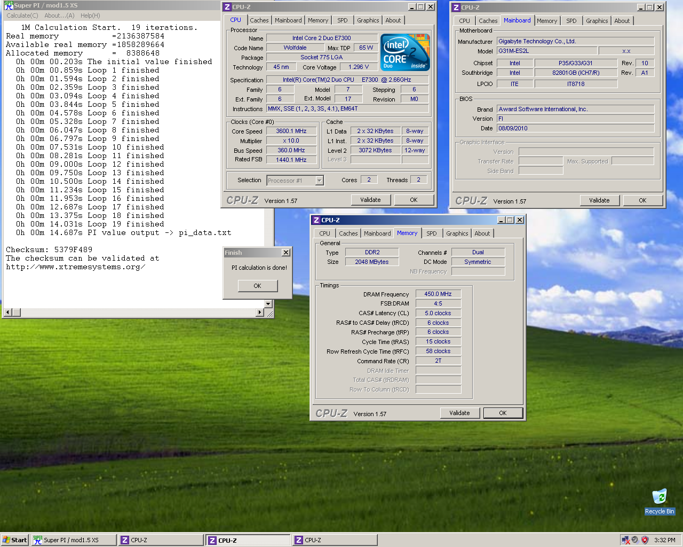Click OK in the CPU-Z Memory window
683x547 pixels.
coord(503,413)
